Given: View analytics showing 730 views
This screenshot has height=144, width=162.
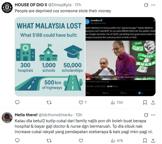Looking at the screenshot, I should [117, 102].
